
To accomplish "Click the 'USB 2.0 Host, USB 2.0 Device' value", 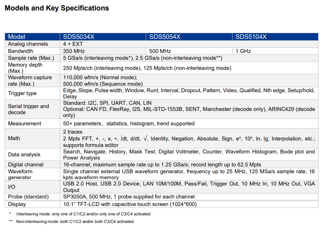I will tap(189, 187).
